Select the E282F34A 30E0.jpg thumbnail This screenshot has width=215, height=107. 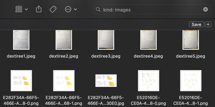tap(106, 81)
